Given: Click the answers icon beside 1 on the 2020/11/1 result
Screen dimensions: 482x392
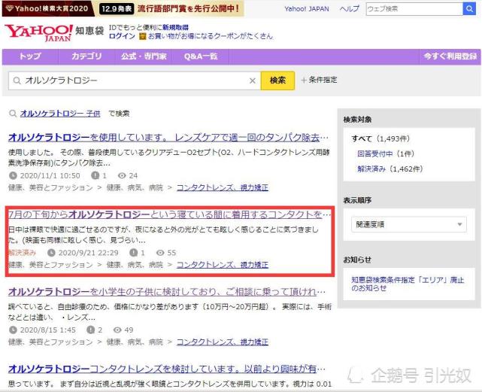Looking at the screenshot, I should coord(95,176).
